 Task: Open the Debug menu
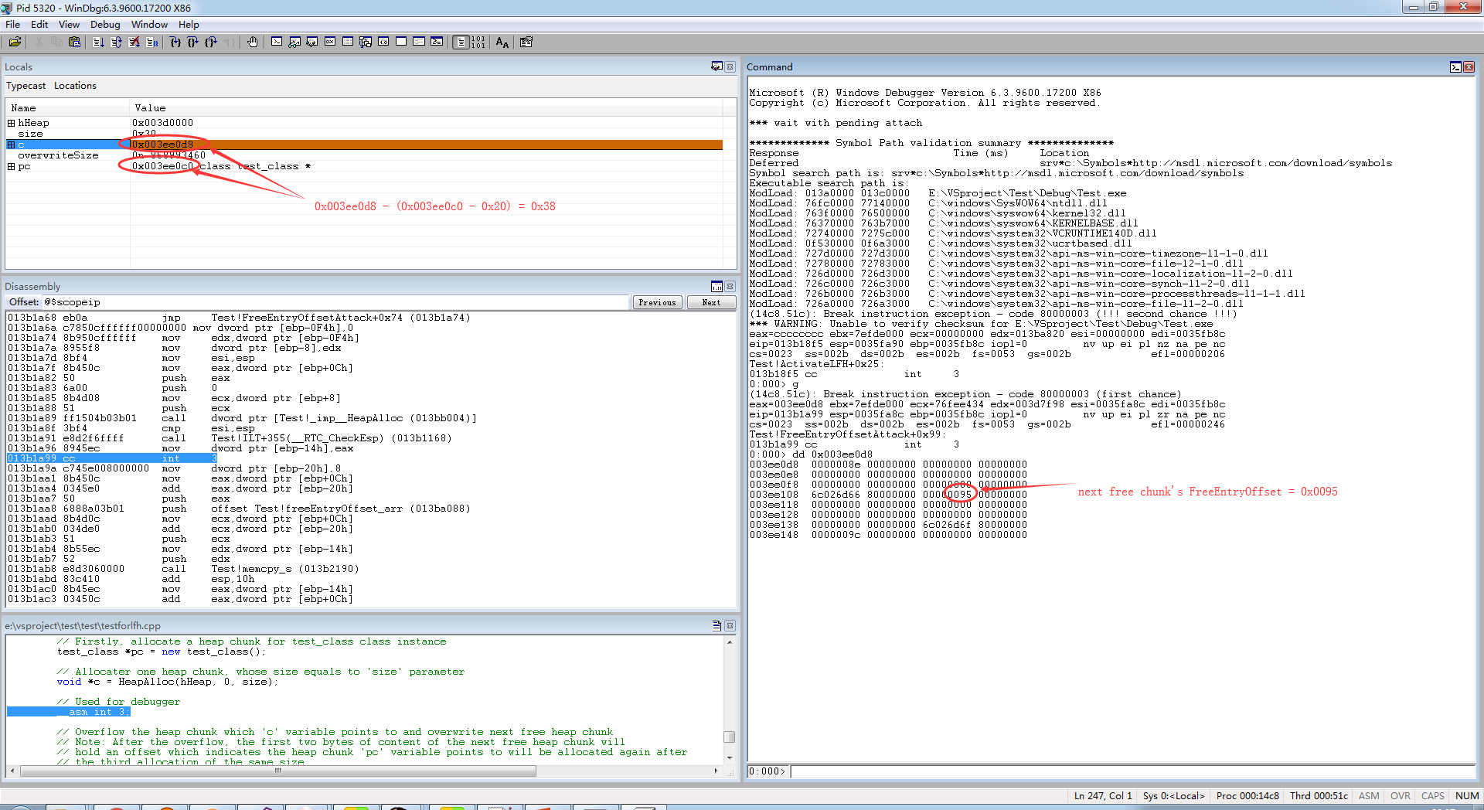[105, 24]
